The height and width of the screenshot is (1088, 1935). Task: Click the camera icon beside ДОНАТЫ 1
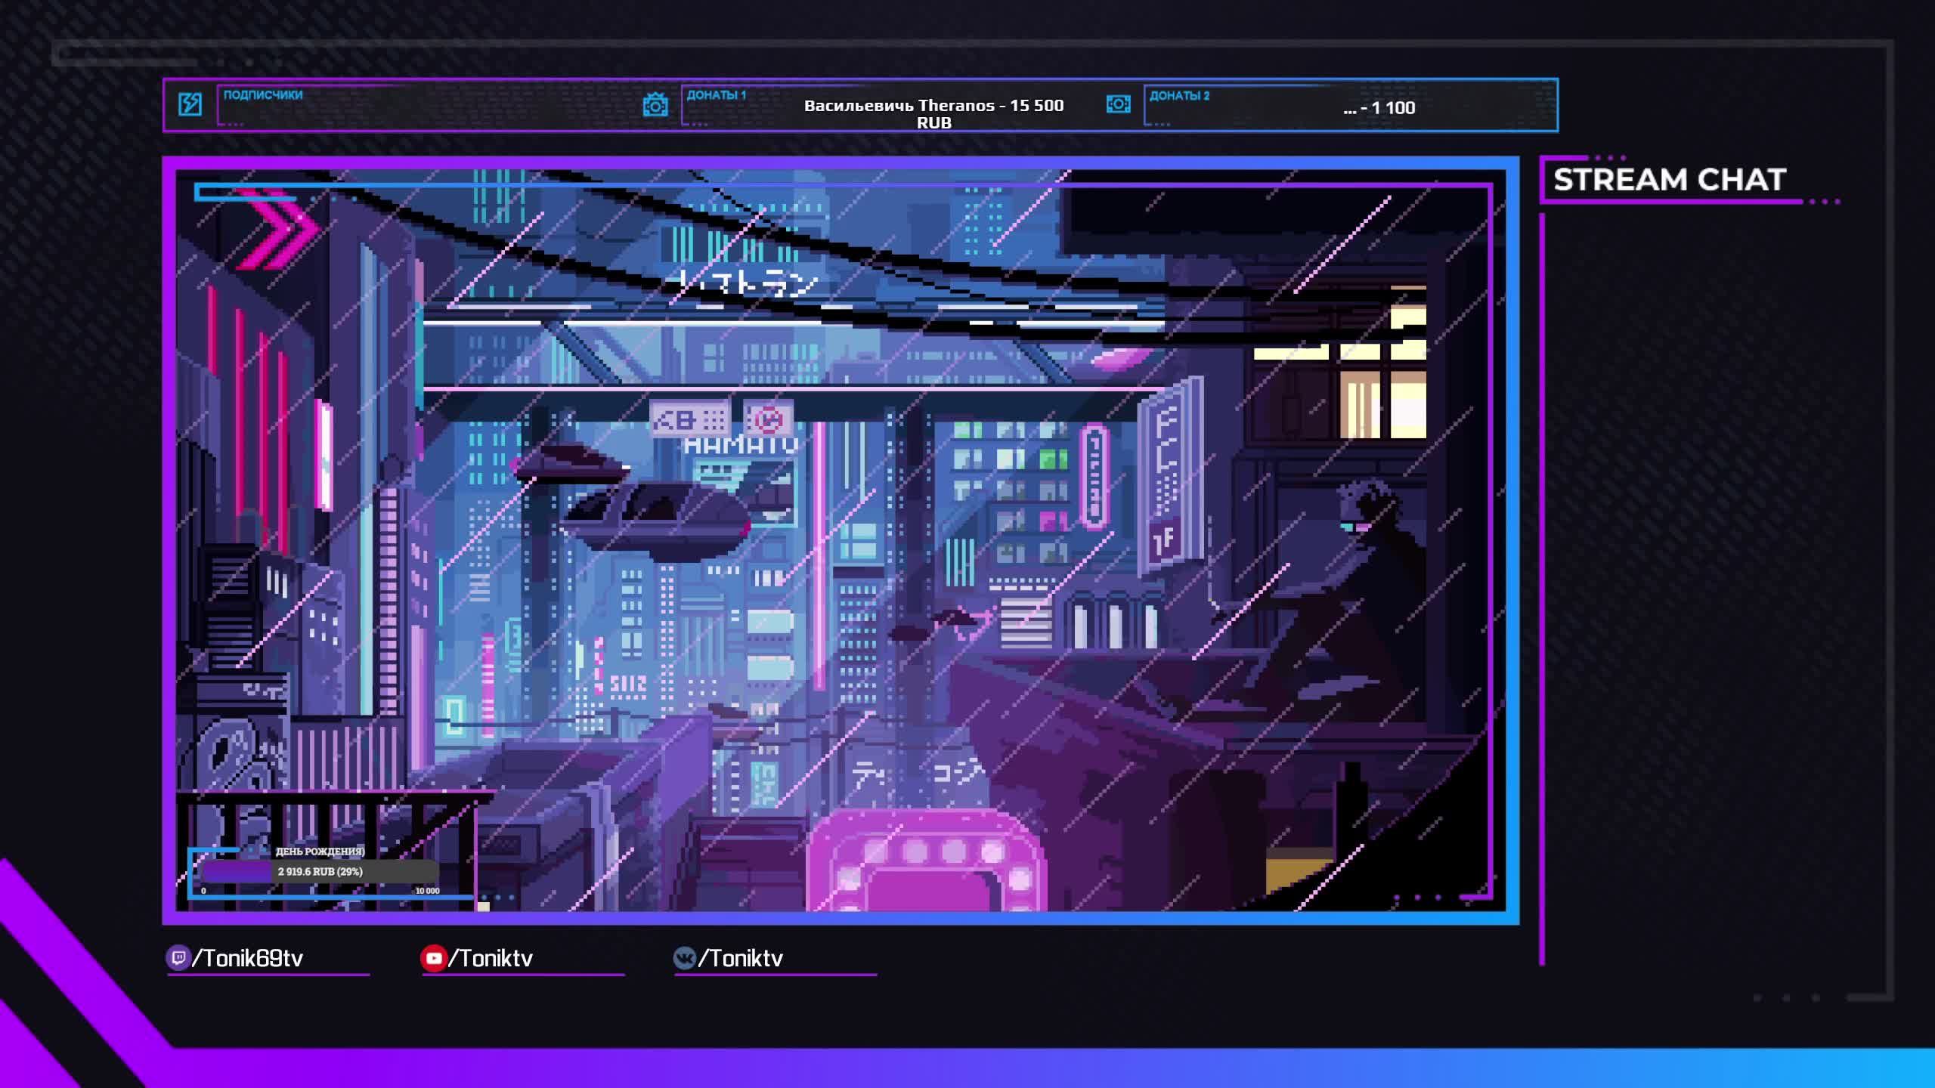(655, 105)
